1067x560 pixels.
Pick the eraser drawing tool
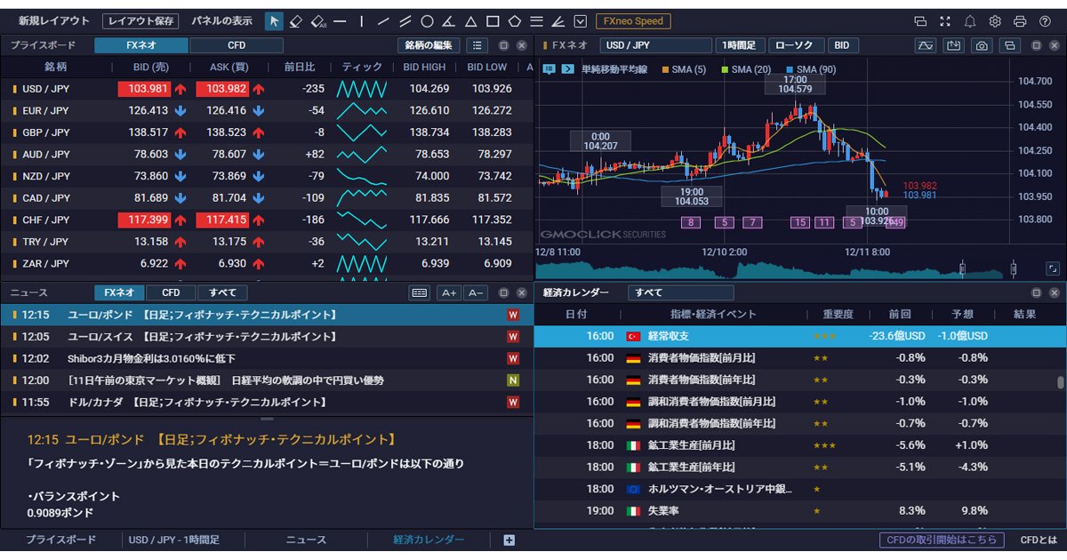tap(295, 21)
